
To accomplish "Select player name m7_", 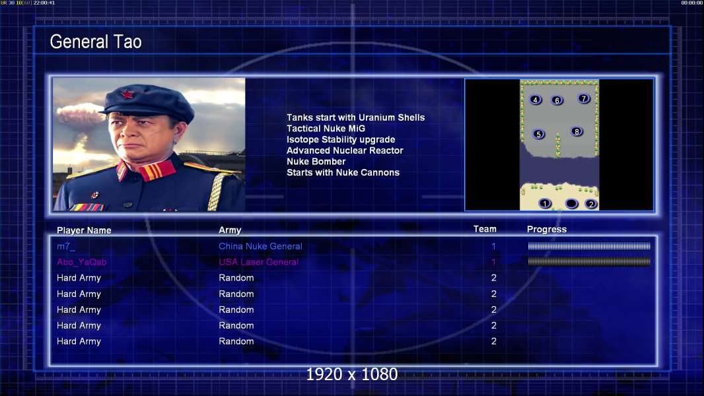I will click(x=66, y=246).
